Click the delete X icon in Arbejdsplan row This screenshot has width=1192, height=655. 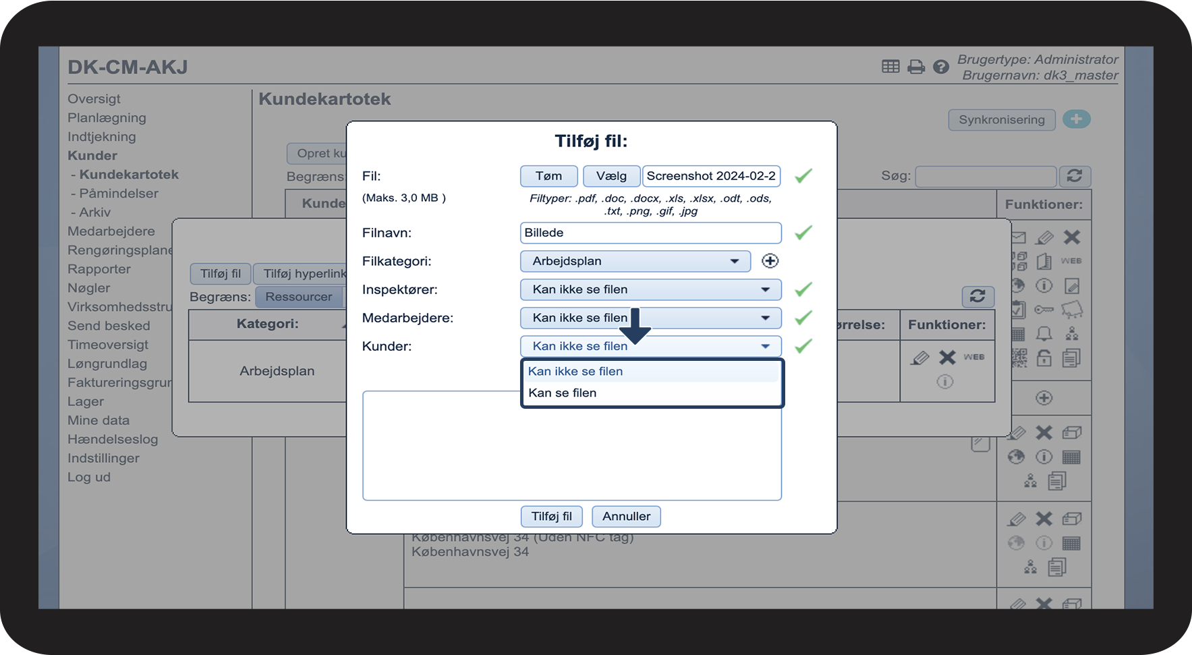coord(947,358)
